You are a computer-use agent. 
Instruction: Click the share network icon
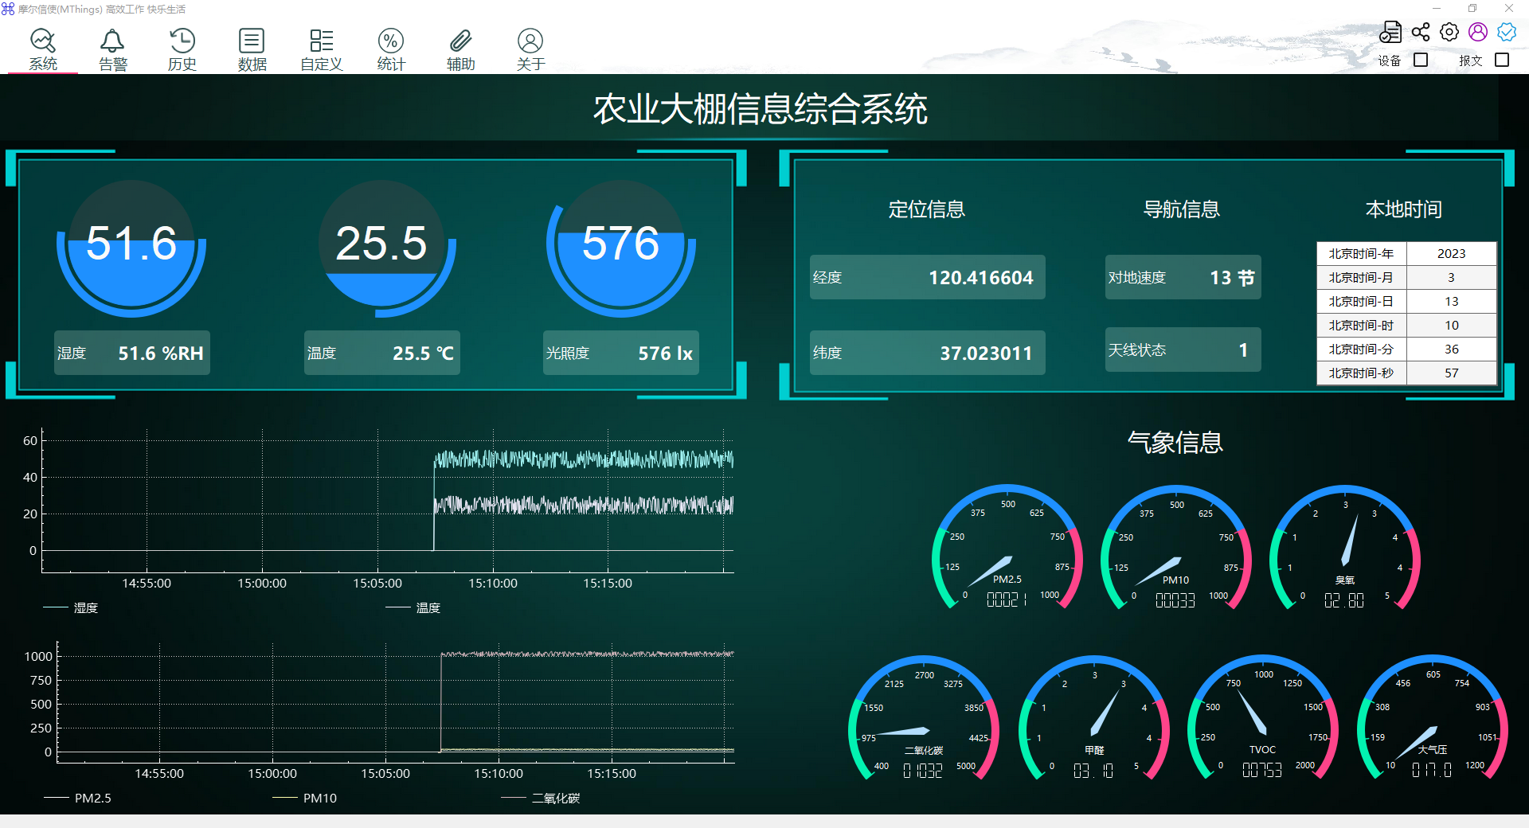1421,32
